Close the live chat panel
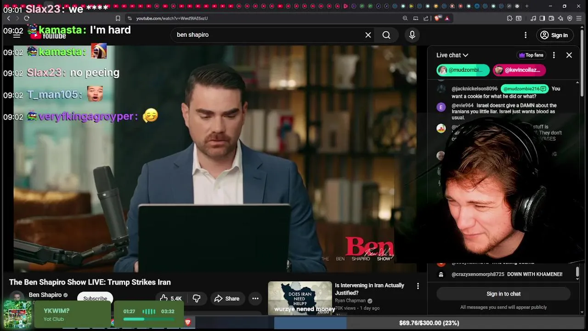Viewport: 588px width, 331px height. [569, 55]
